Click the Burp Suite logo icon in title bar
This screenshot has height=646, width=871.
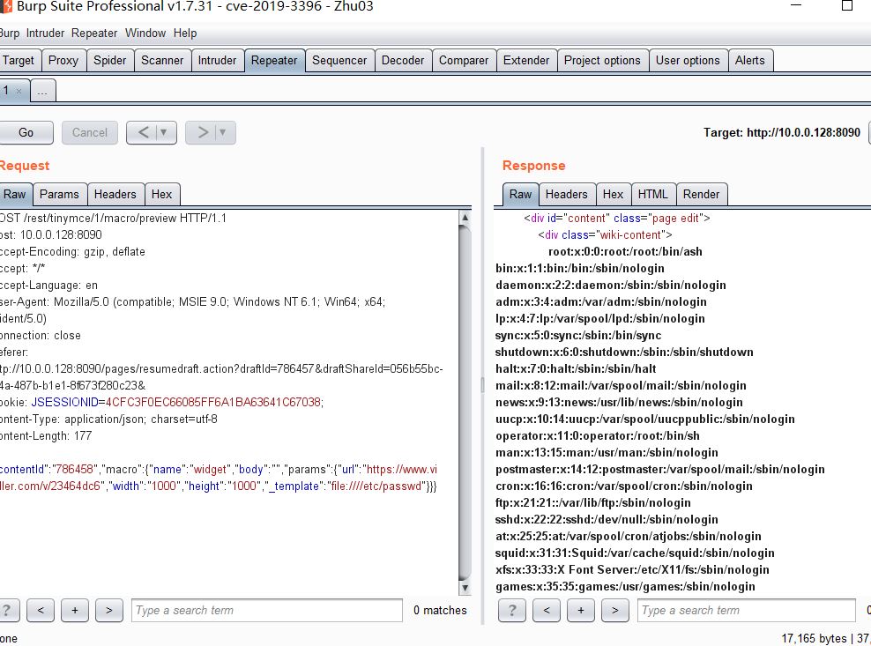click(x=5, y=6)
